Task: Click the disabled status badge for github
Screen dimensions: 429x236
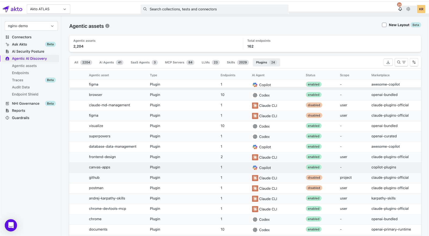Action: pyautogui.click(x=314, y=178)
